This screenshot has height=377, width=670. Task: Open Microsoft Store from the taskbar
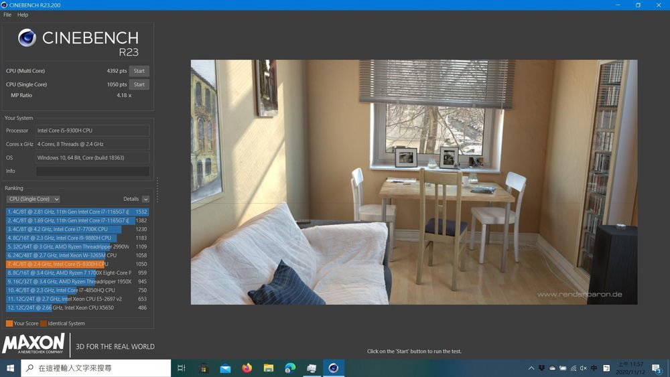[x=204, y=368]
